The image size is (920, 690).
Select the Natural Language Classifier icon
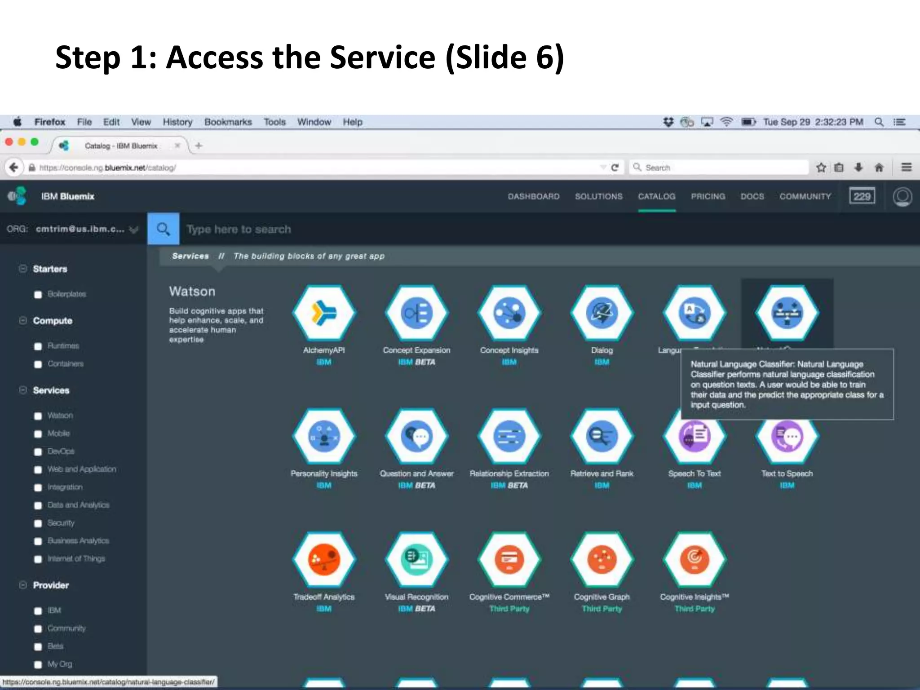tap(787, 313)
